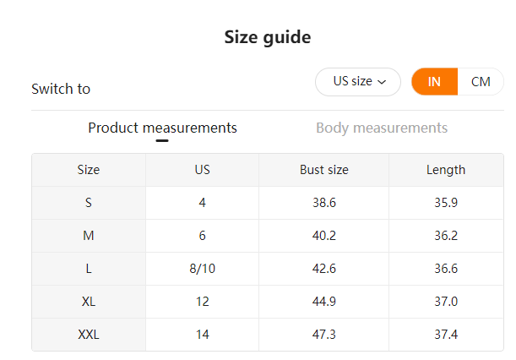Select the Product measurements tab
This screenshot has width=516, height=360.
point(162,128)
